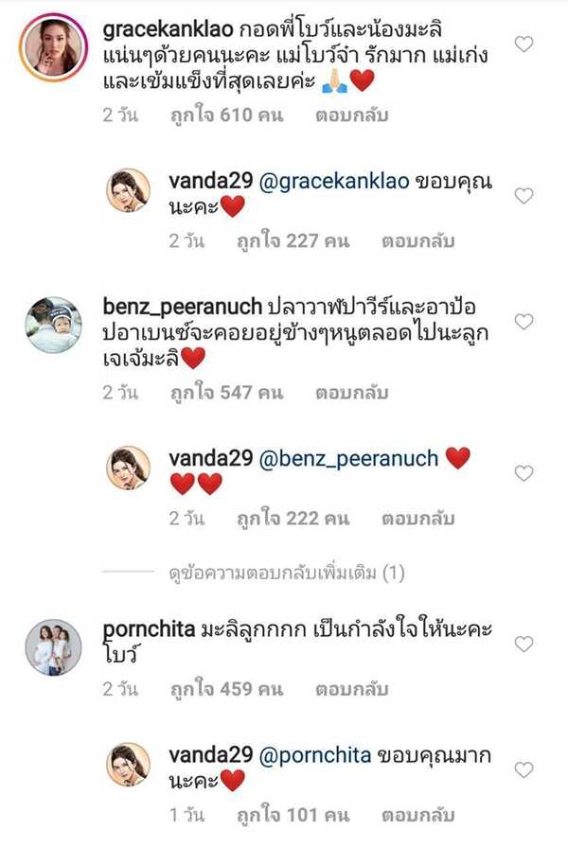View the 610 likes on gracekanklao's comment
The image size is (568, 848).
tap(226, 115)
